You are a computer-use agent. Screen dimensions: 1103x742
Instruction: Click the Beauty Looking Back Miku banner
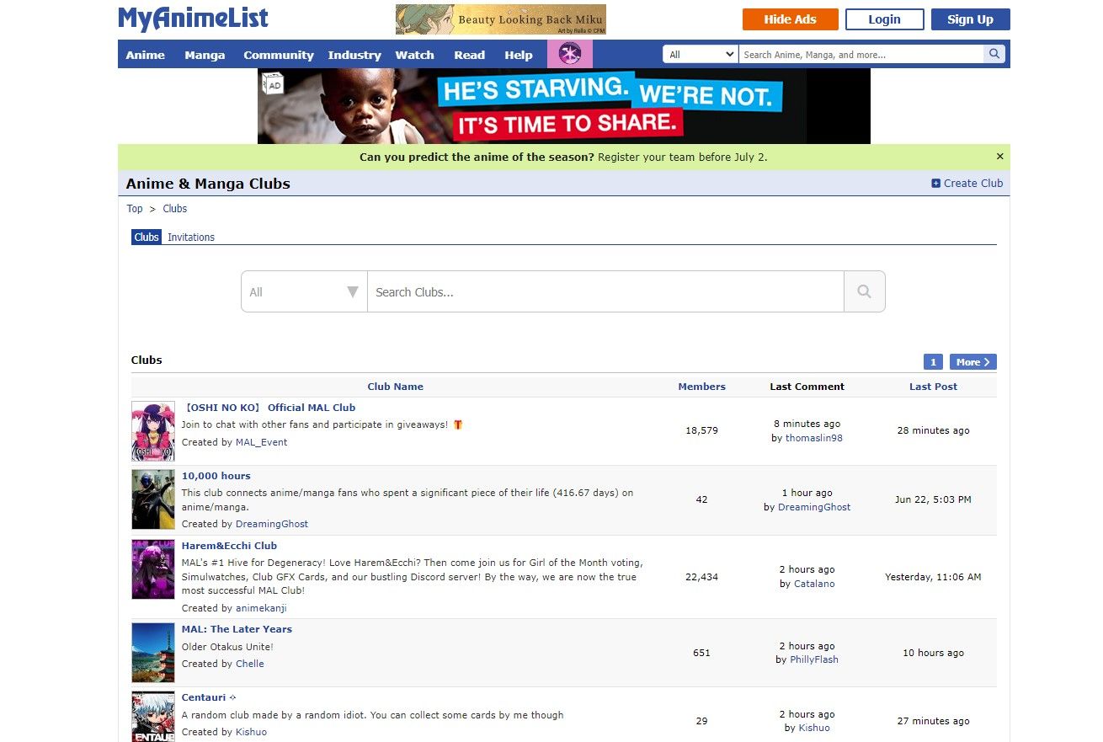(501, 19)
